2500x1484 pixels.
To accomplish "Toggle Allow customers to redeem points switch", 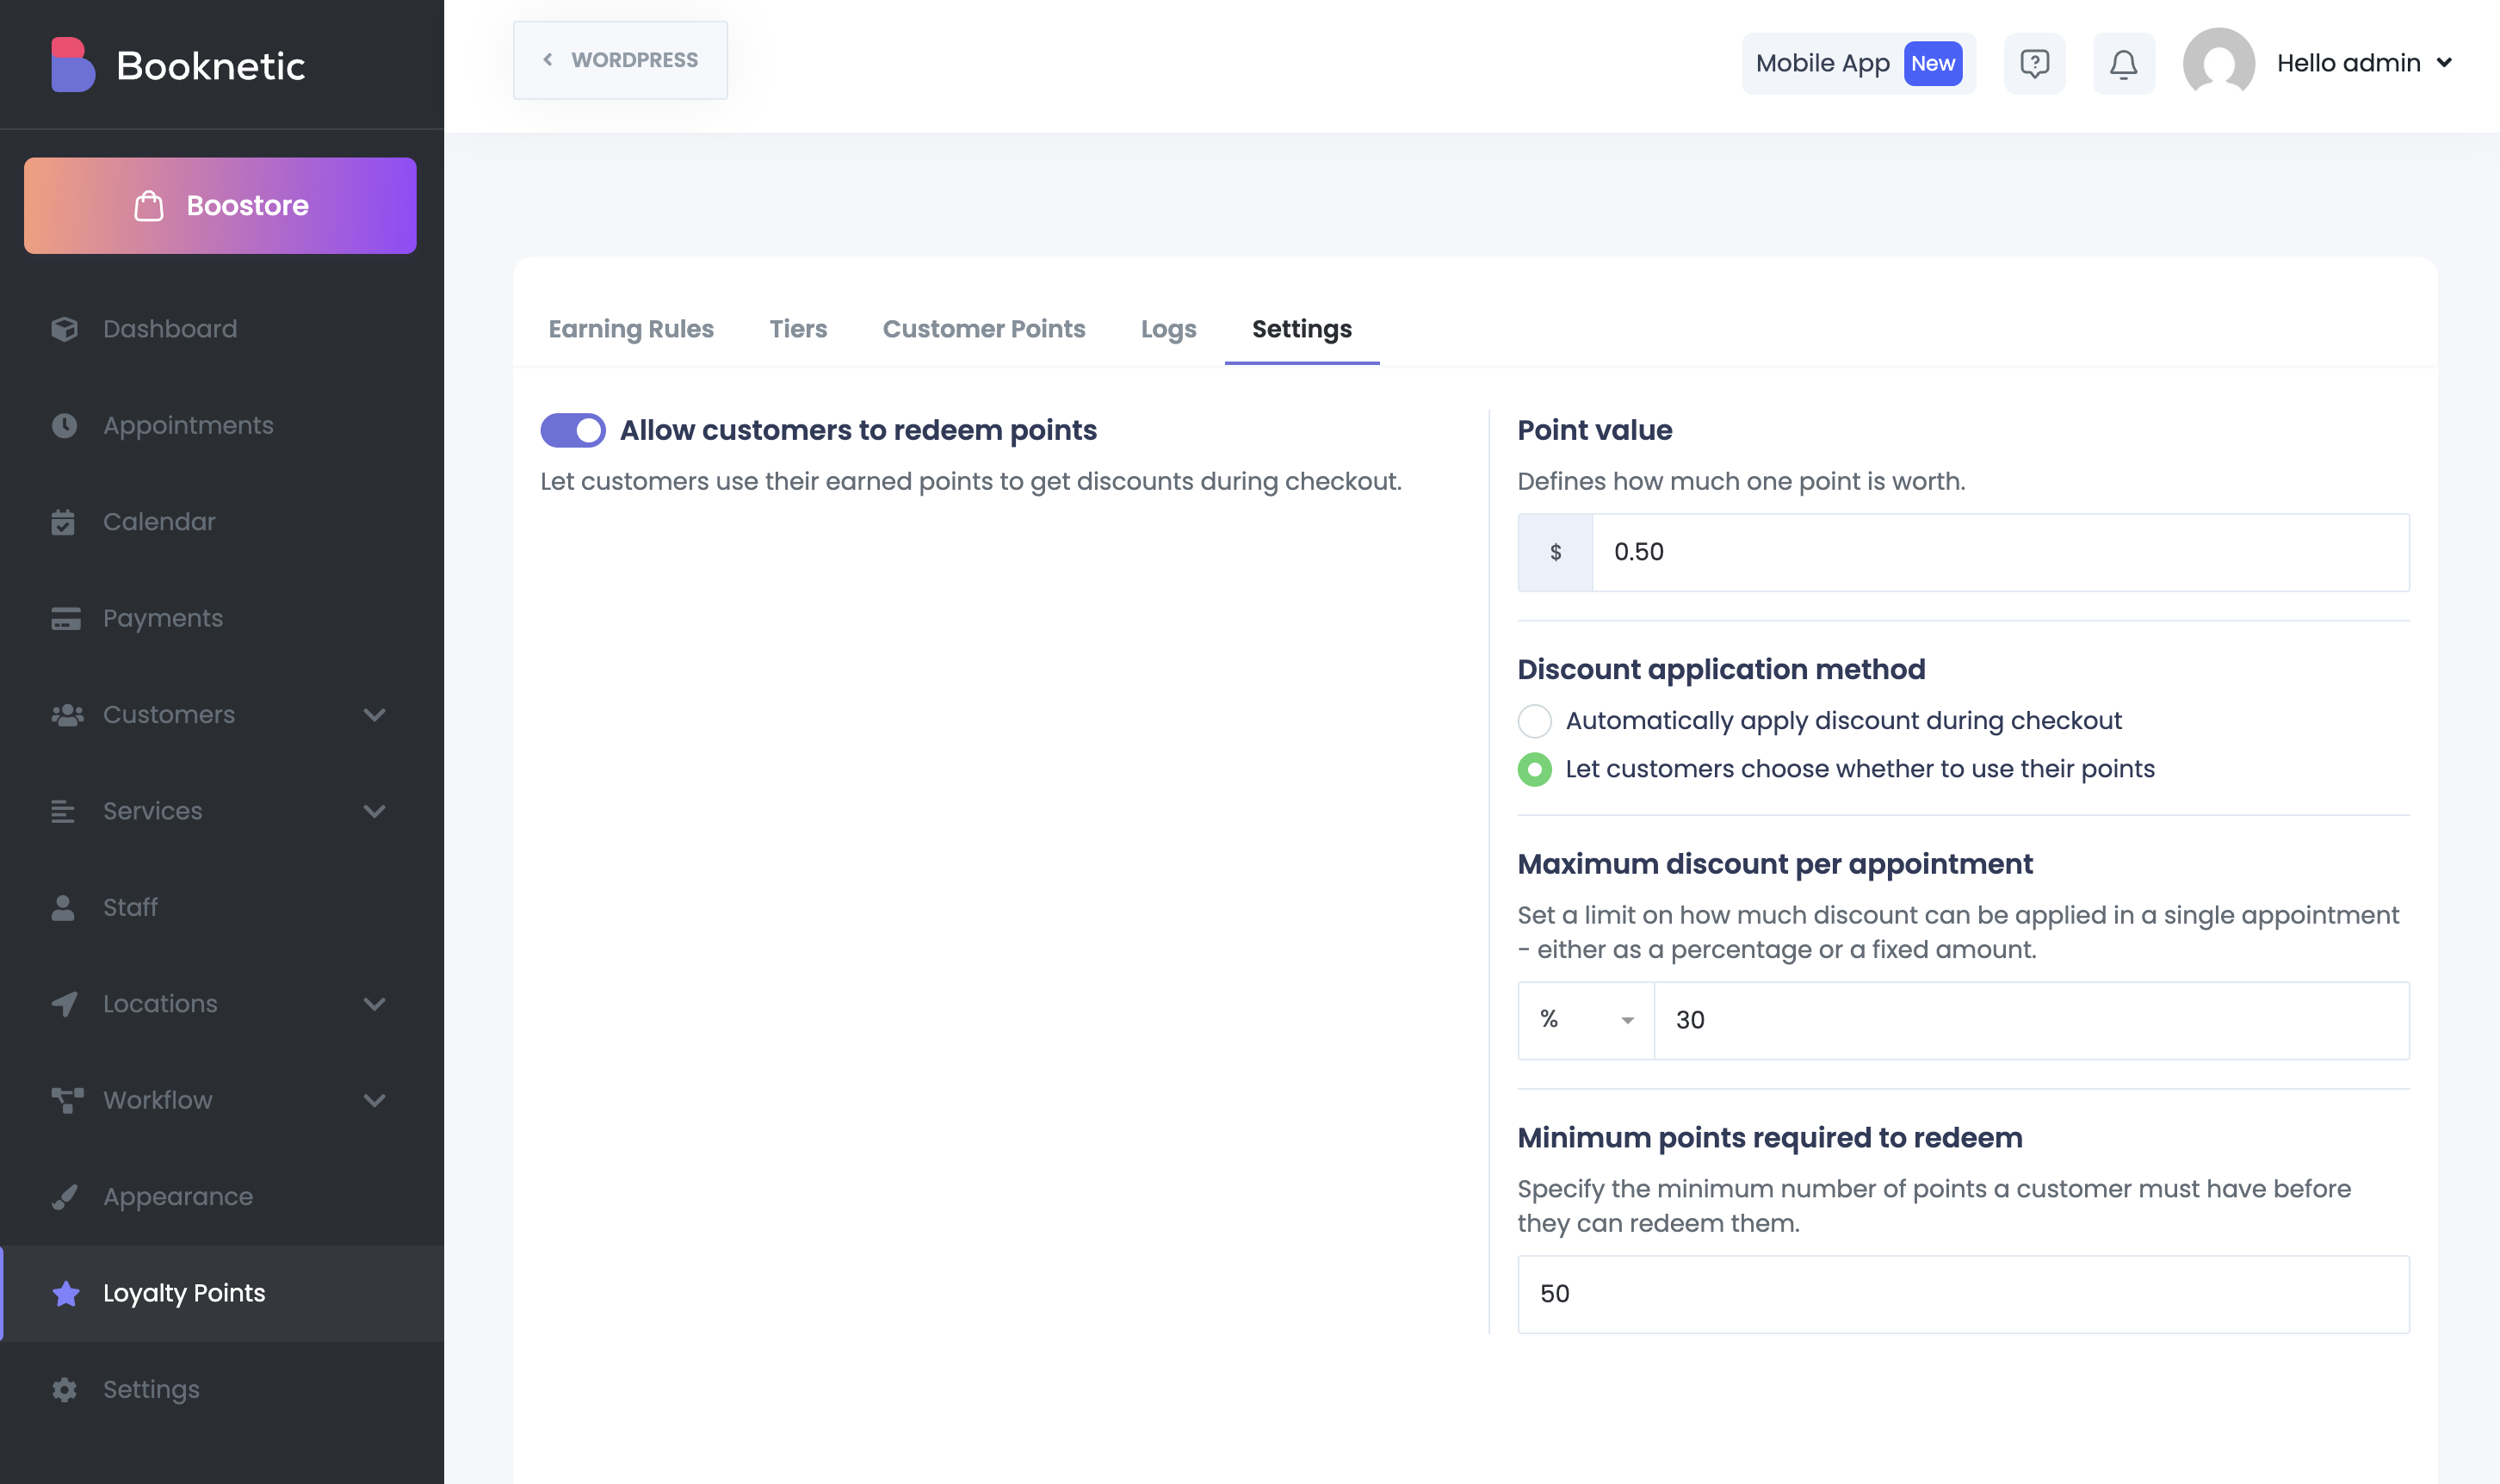I will tap(573, 431).
